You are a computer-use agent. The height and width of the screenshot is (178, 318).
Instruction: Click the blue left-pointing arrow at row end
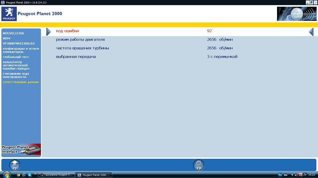[311, 32]
